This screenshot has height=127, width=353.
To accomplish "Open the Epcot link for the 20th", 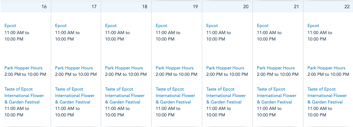I will (212, 26).
